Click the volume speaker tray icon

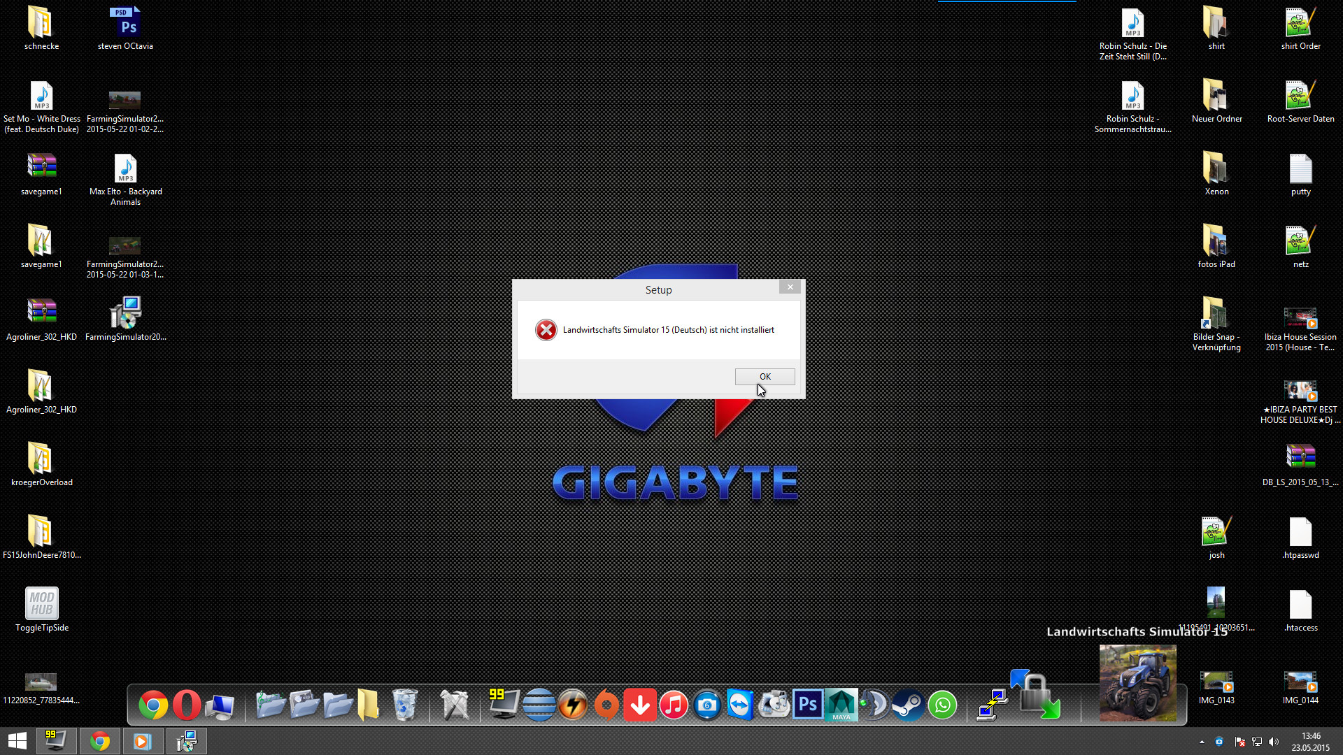pos(1274,742)
